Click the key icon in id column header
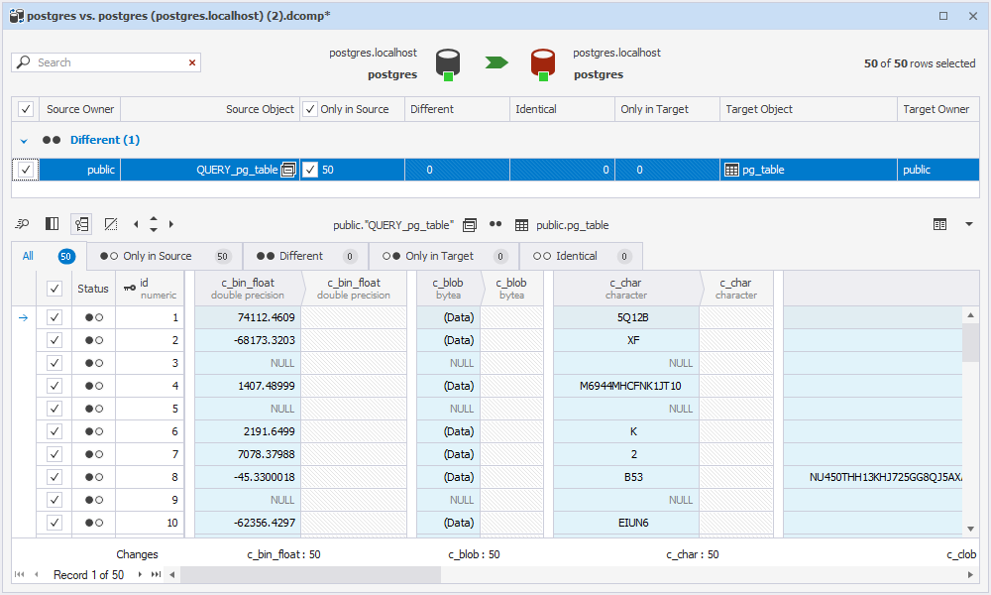The height and width of the screenshot is (595, 991). (x=130, y=289)
